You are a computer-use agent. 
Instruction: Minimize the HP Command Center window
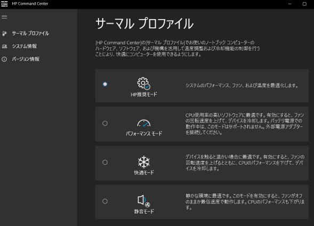[289, 4]
